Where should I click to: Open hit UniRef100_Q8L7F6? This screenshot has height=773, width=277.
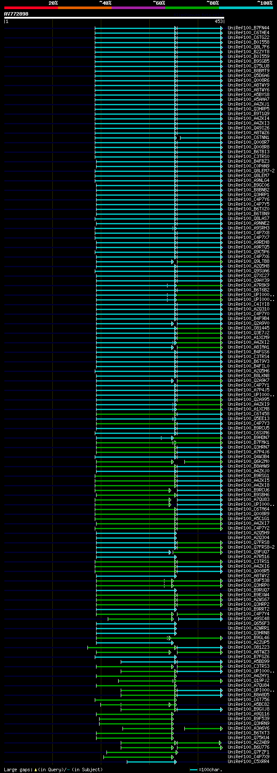click(x=248, y=47)
